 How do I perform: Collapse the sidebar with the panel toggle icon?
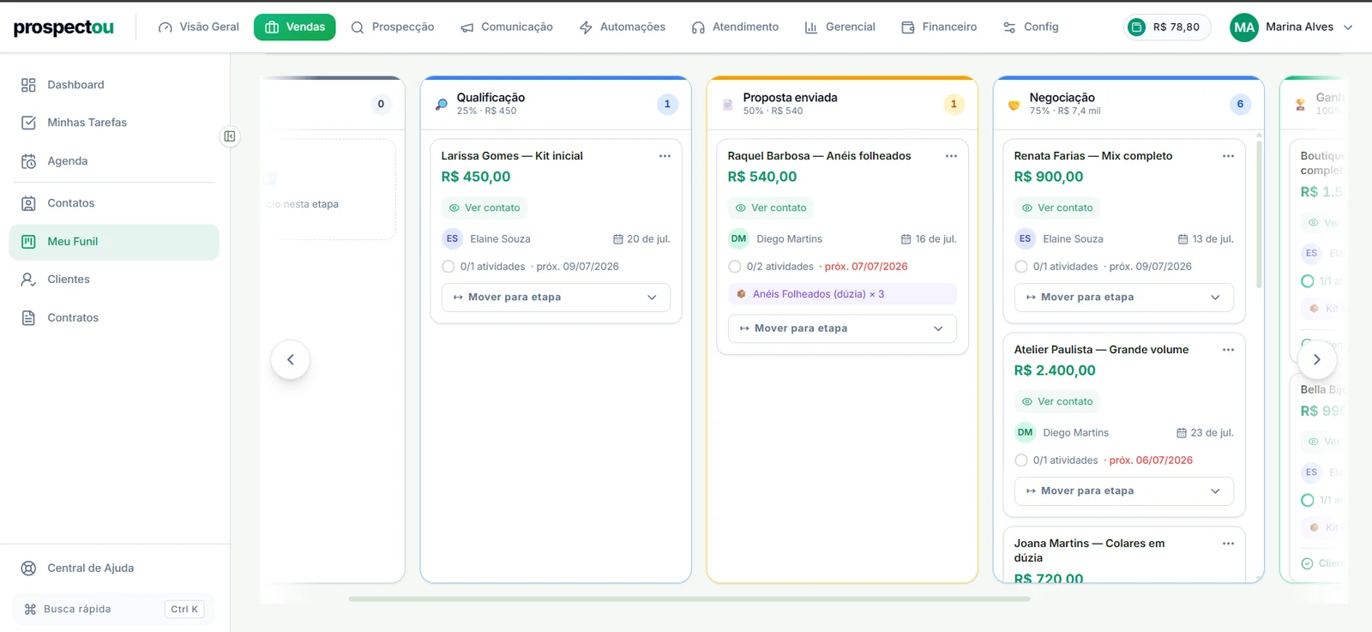(230, 136)
